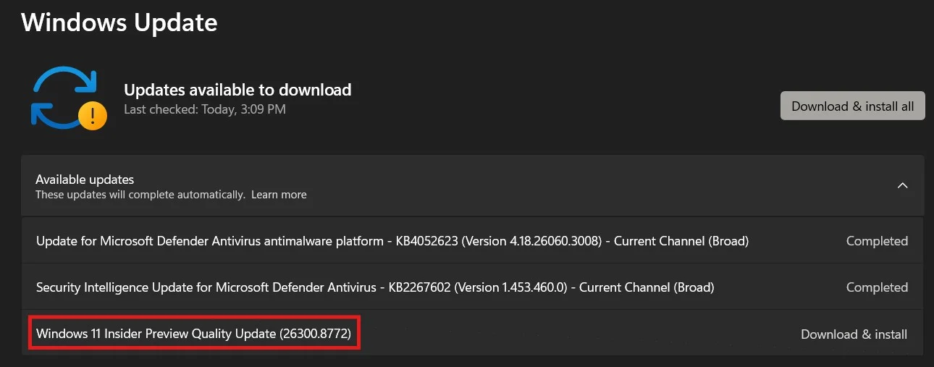Collapse the Available updates section chevron
934x367 pixels.
[902, 185]
